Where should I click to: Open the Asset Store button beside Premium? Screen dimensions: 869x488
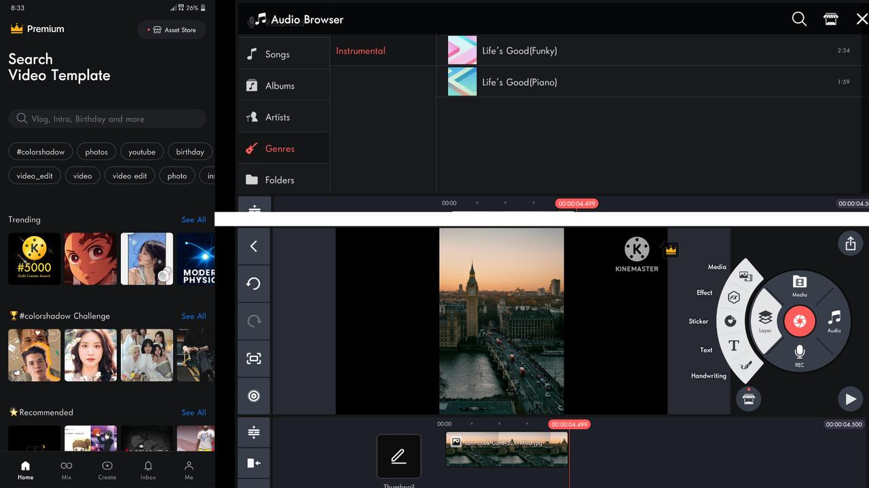click(172, 30)
